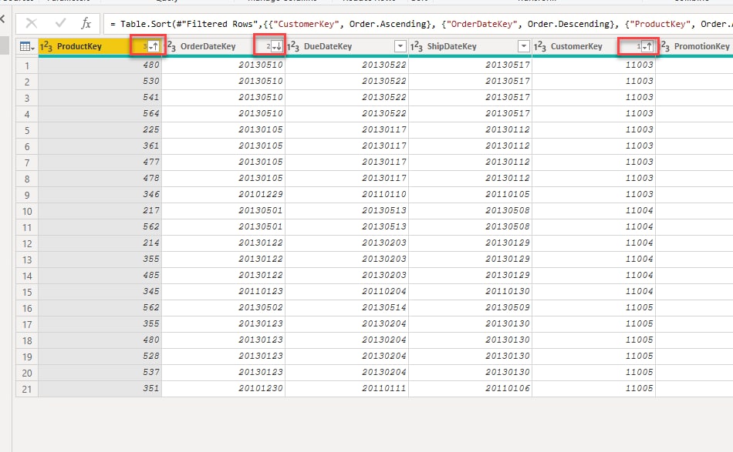Click ProductKey cell 530 in row 2
This screenshot has width=733, height=452.
100,81
